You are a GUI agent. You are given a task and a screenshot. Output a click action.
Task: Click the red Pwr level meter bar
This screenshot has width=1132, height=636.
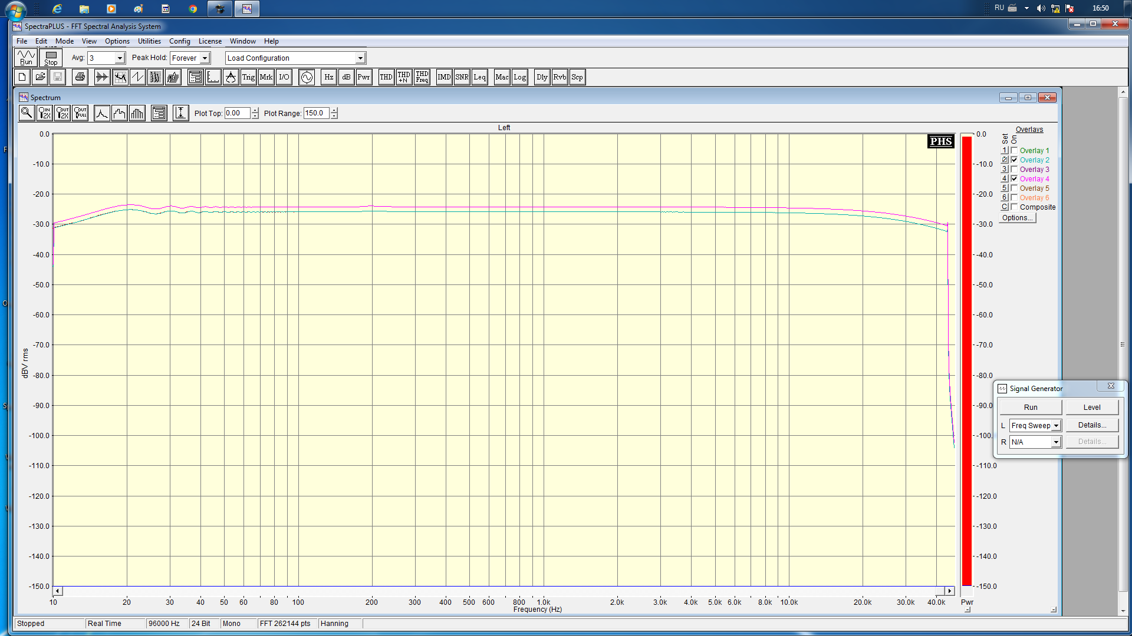(x=967, y=360)
